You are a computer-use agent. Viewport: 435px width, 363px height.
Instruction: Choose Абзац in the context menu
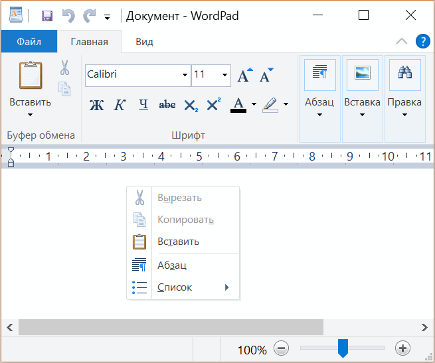click(183, 265)
